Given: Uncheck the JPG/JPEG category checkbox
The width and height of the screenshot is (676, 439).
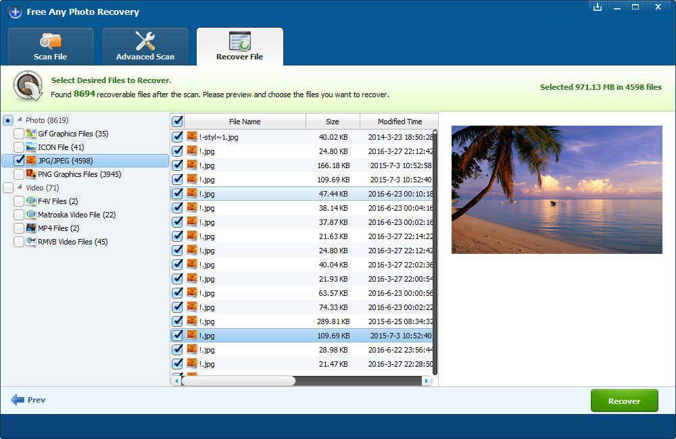Looking at the screenshot, I should point(19,161).
